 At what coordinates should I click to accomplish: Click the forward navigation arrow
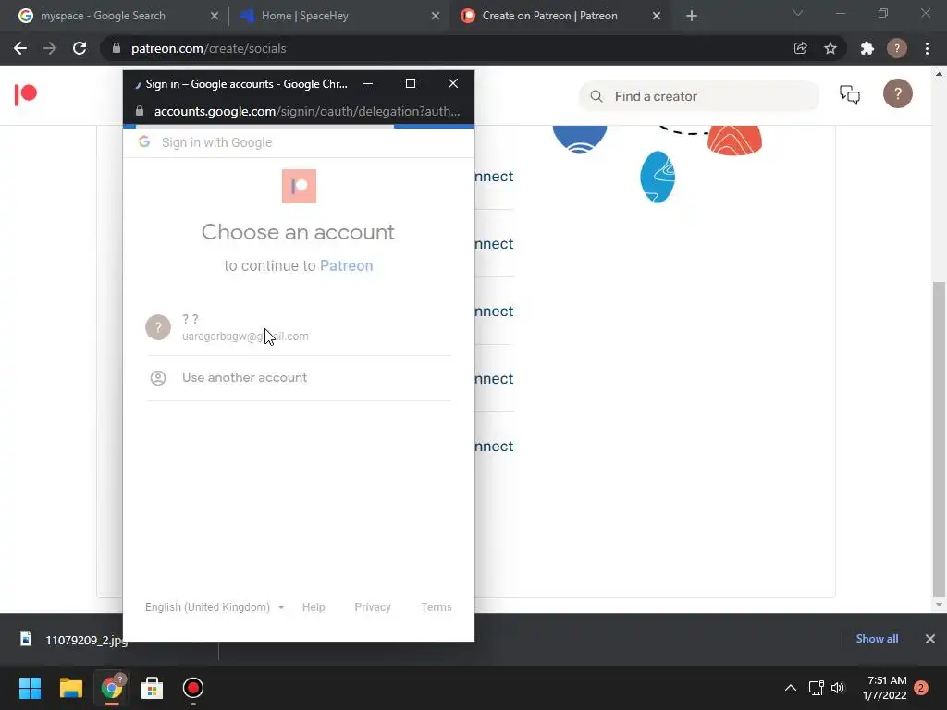click(50, 48)
